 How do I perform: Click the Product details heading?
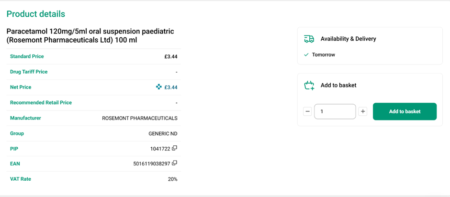tap(36, 14)
